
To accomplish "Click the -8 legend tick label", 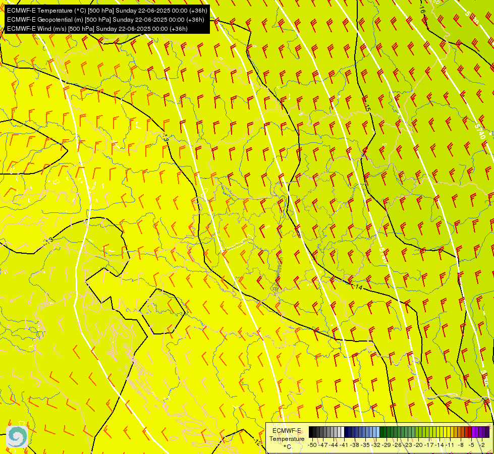I will pos(461,445).
